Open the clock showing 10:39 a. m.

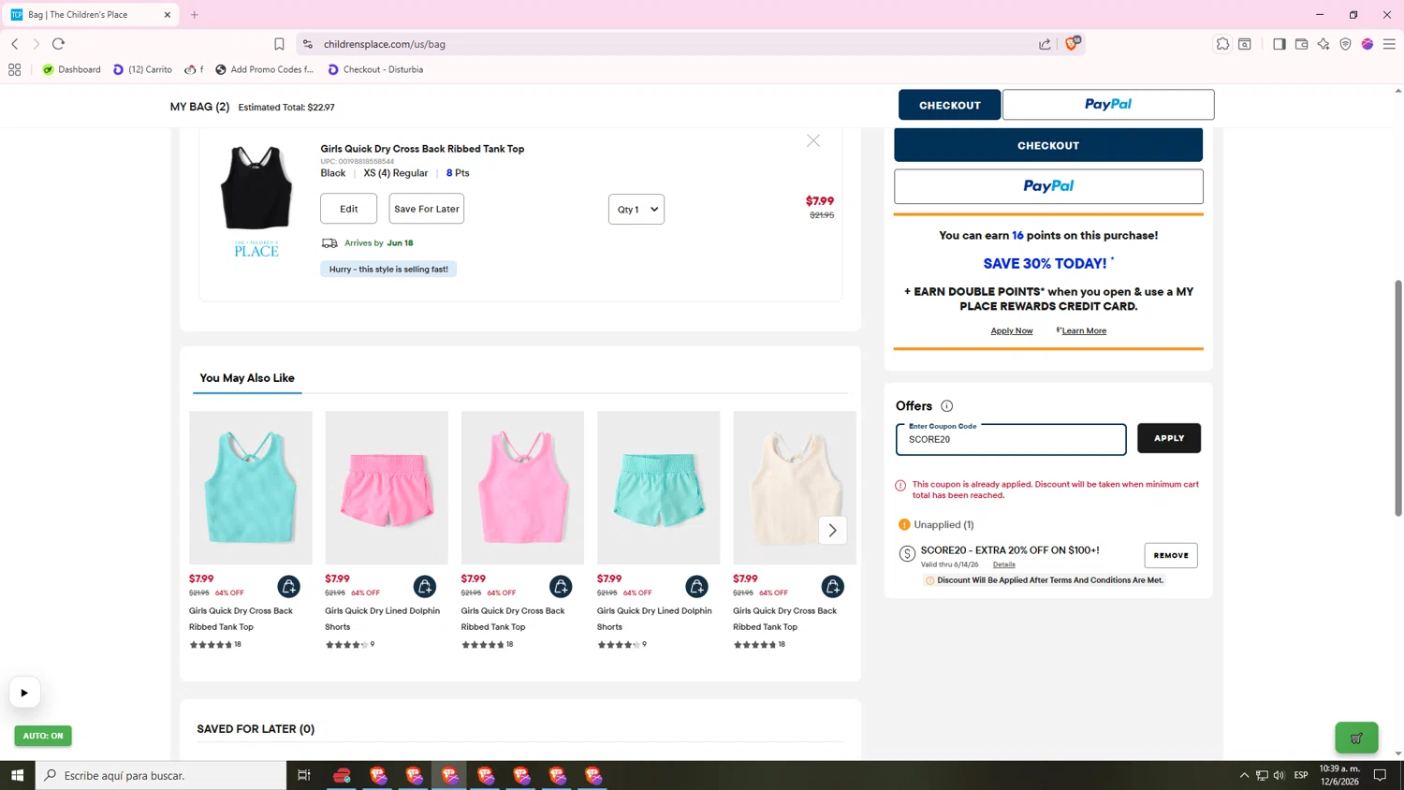point(1339,775)
